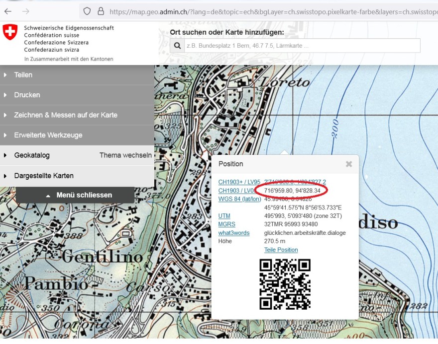The image size is (438, 344).
Task: Focus the map search input field
Action: click(x=302, y=45)
